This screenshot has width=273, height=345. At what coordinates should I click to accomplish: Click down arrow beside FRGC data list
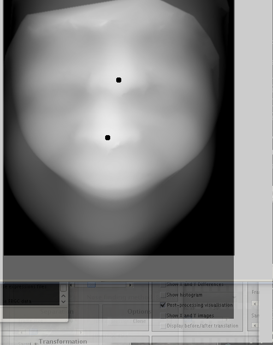point(63,302)
